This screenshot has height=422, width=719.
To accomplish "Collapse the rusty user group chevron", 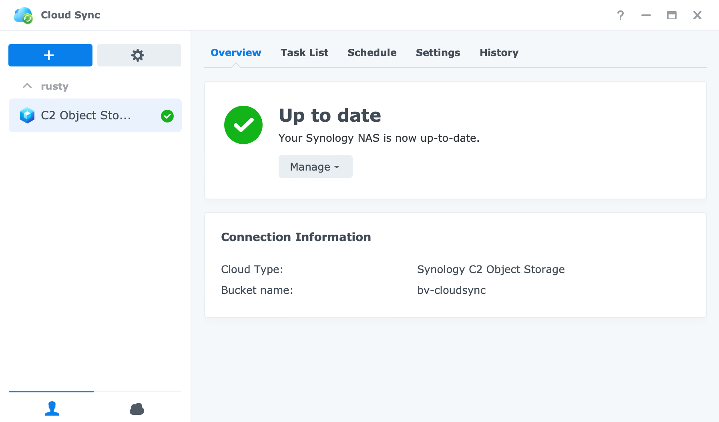I will pyautogui.click(x=27, y=86).
